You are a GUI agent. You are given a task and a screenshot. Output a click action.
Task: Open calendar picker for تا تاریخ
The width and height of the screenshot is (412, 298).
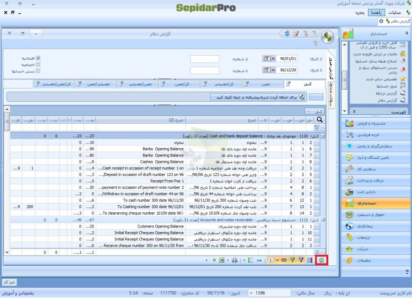(x=267, y=70)
